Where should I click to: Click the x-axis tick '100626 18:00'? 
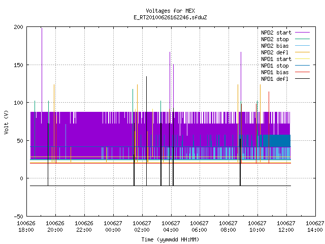tap(26, 227)
